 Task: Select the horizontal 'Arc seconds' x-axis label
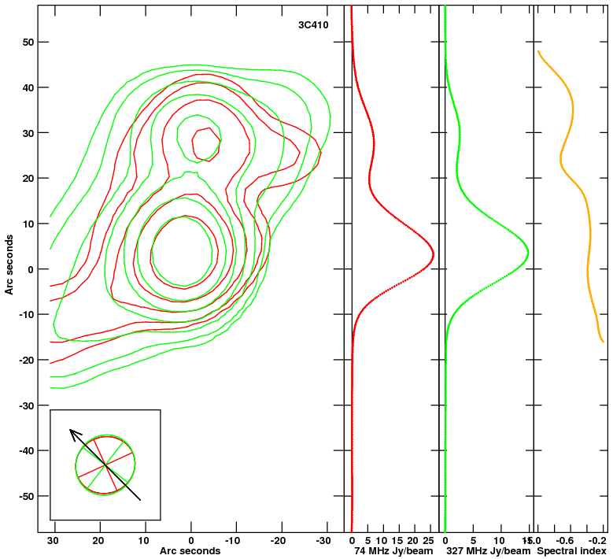click(x=190, y=551)
